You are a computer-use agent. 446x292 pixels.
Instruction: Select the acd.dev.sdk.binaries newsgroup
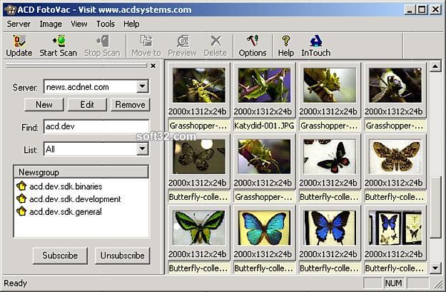[x=66, y=186]
